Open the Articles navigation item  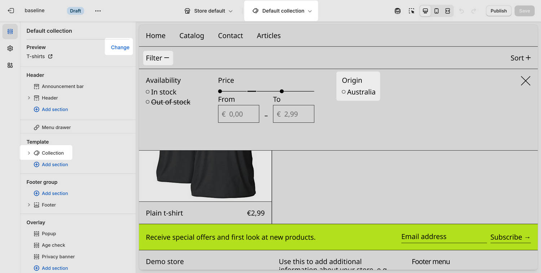[268, 36]
